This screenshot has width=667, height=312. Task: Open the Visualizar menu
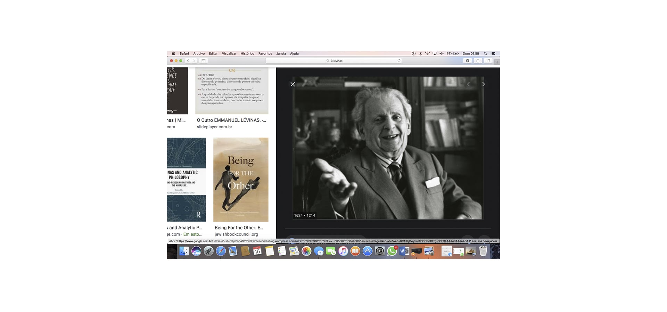229,53
